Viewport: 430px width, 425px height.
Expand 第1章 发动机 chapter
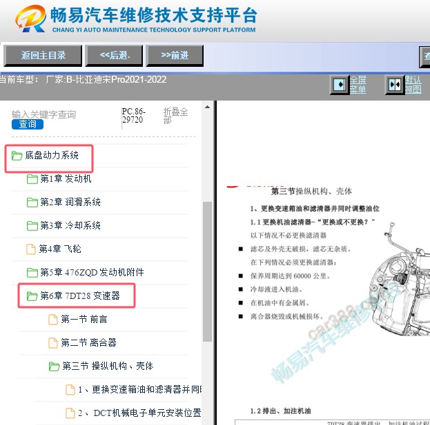(x=66, y=178)
